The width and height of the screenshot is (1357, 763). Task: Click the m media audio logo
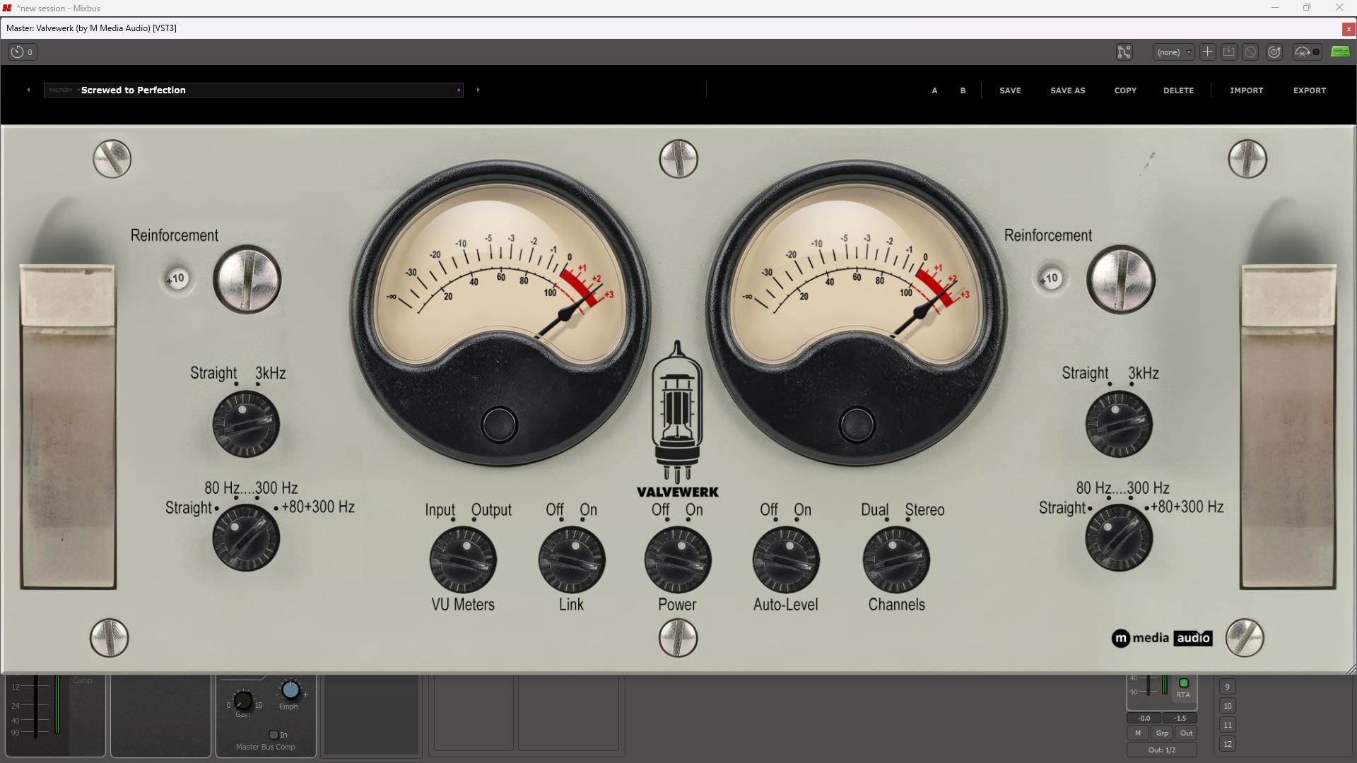[1162, 638]
